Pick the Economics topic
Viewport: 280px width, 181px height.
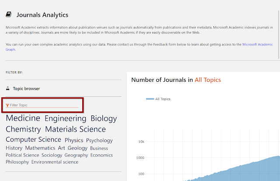[101, 155]
